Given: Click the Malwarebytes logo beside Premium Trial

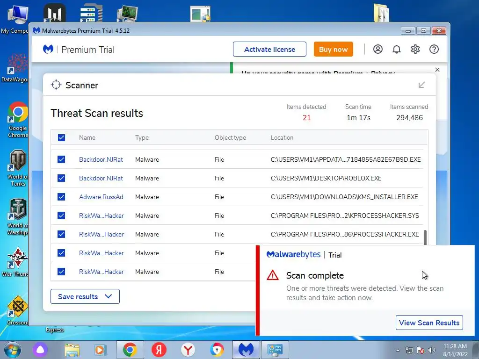Looking at the screenshot, I should pyautogui.click(x=48, y=49).
